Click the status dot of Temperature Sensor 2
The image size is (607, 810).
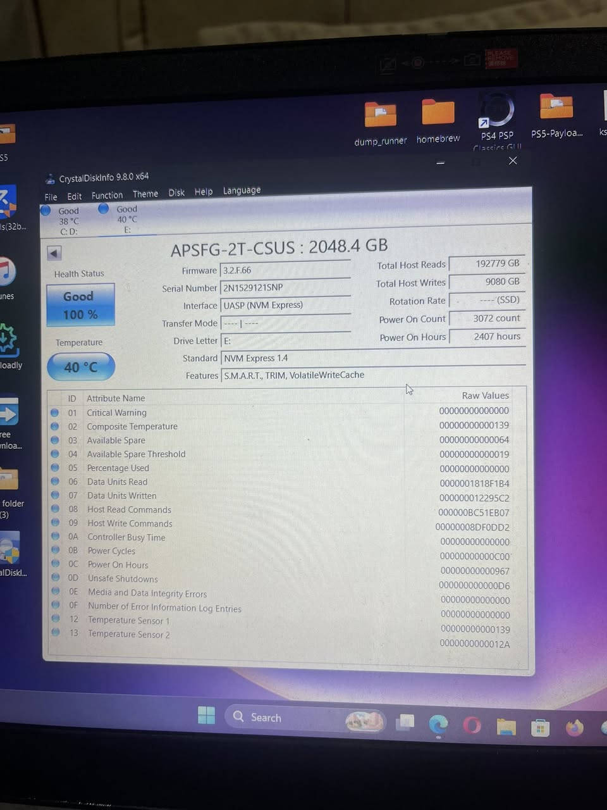(x=56, y=633)
